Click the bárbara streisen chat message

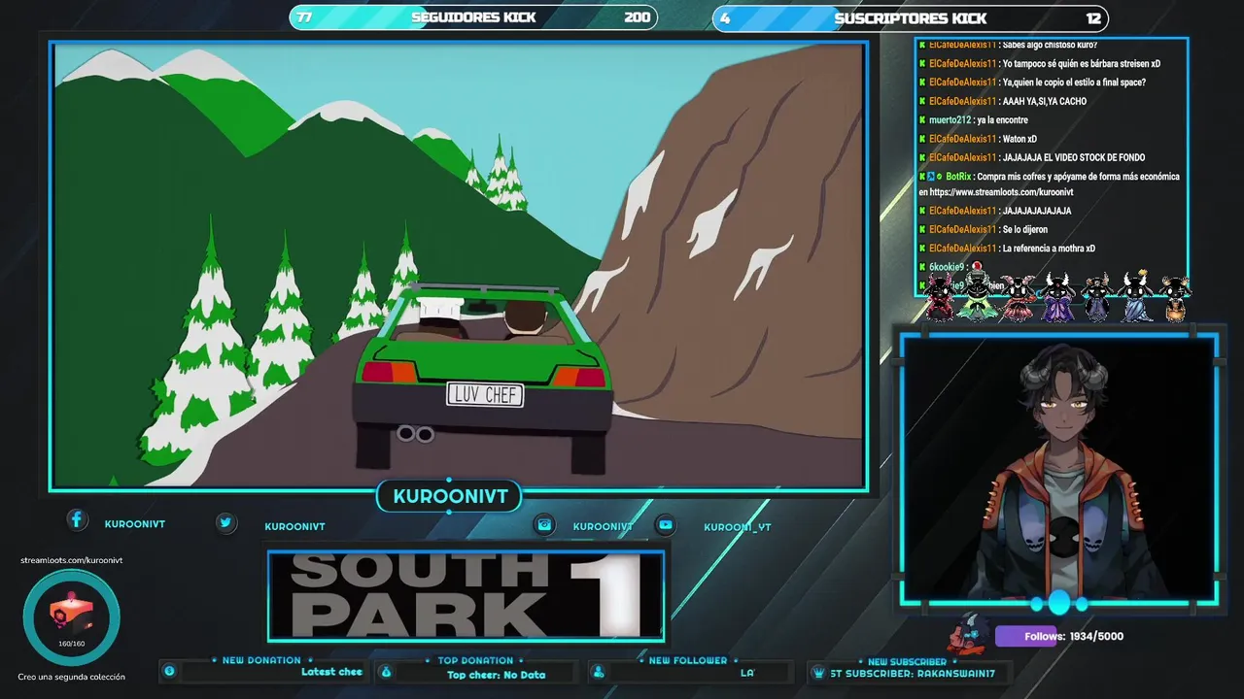[1081, 64]
